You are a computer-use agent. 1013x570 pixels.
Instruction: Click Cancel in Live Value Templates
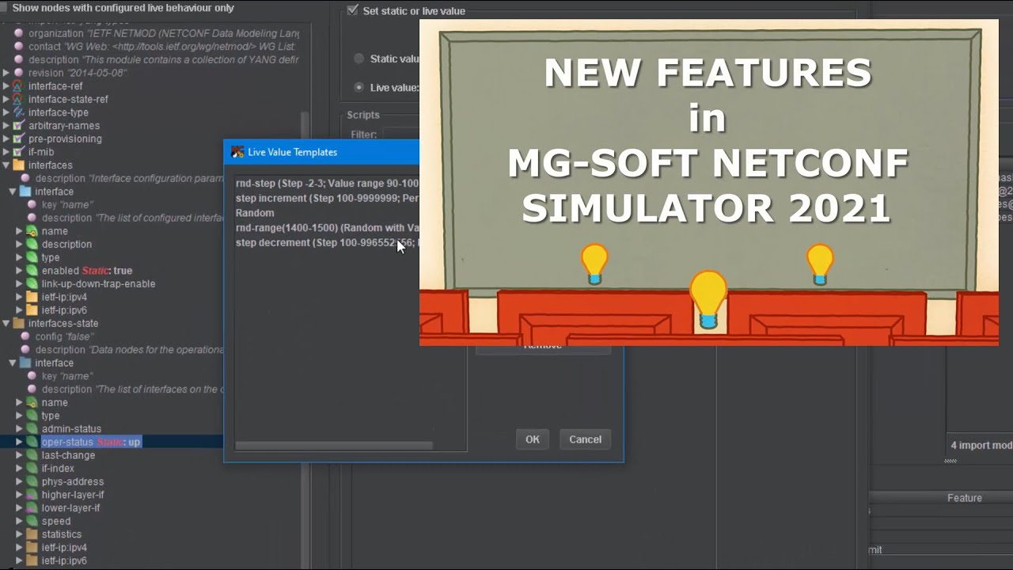[585, 439]
